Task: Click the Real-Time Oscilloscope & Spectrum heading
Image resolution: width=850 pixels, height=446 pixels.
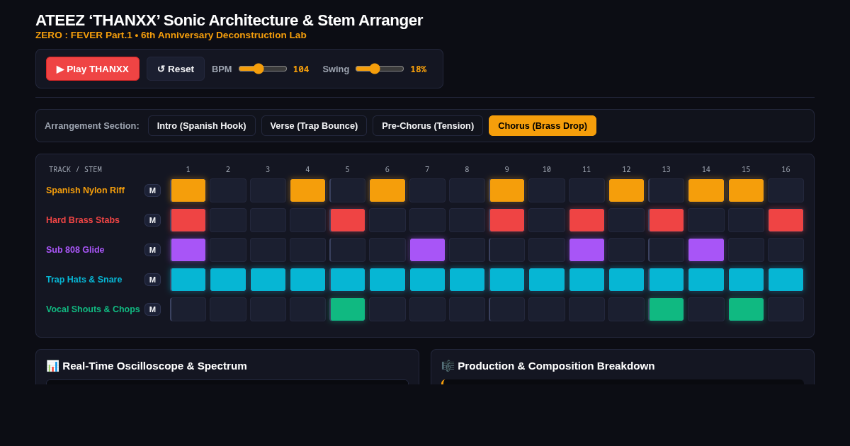Action: (x=147, y=366)
